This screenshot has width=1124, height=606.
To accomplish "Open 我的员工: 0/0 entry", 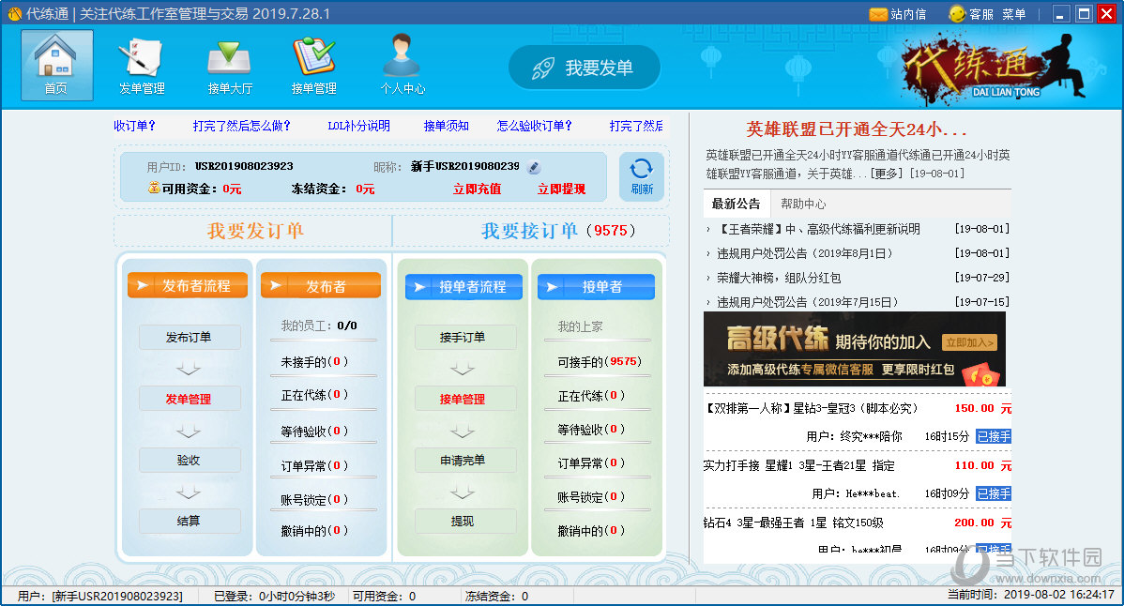I will pos(319,326).
